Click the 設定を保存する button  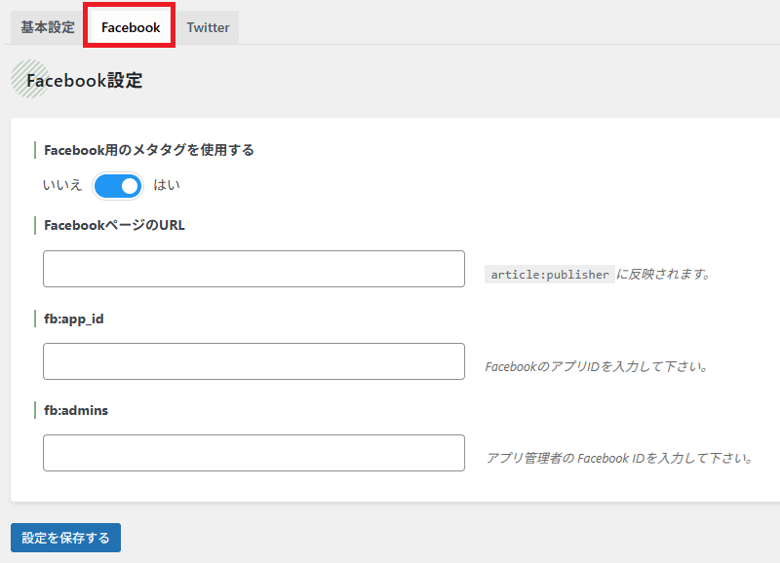point(65,538)
